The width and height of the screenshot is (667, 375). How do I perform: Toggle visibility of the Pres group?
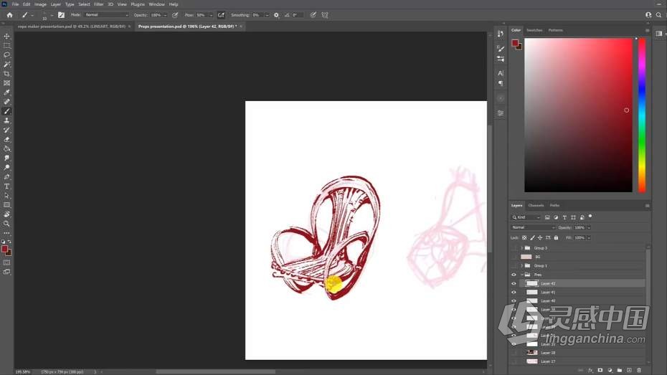point(514,275)
